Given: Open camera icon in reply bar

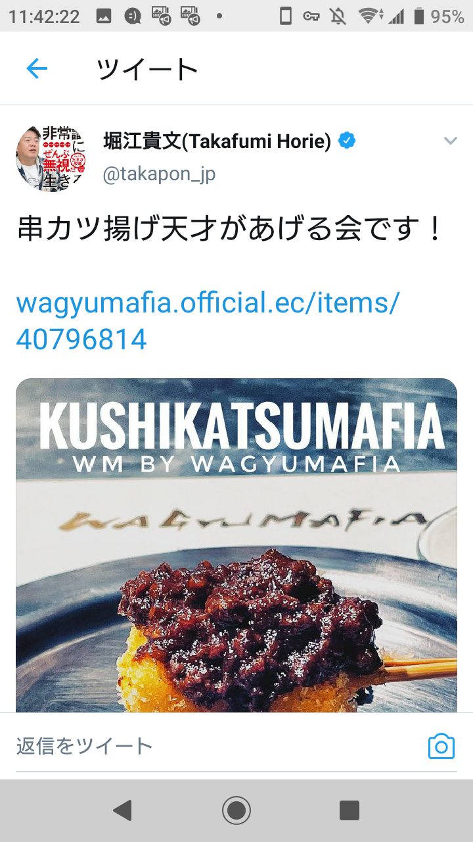Looking at the screenshot, I should pyautogui.click(x=441, y=747).
